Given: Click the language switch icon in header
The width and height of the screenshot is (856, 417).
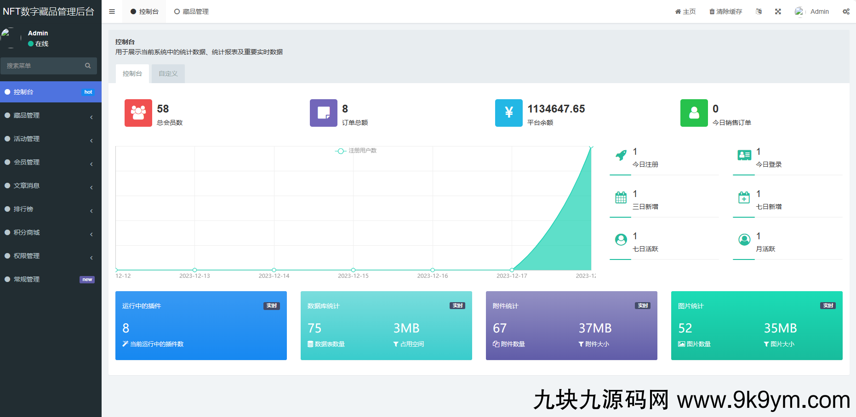Looking at the screenshot, I should (759, 11).
